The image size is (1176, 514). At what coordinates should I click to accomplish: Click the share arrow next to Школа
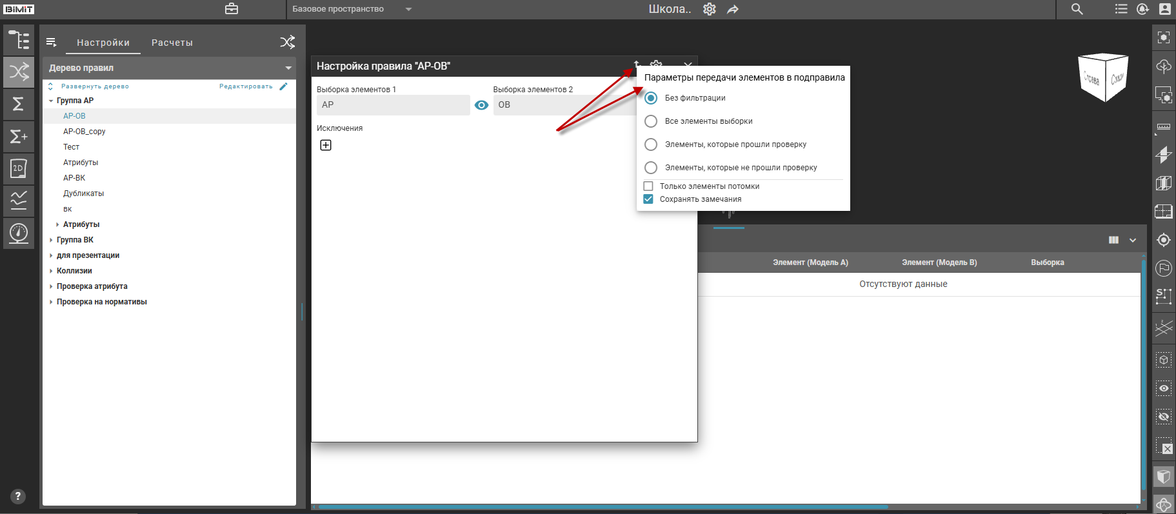pyautogui.click(x=733, y=10)
